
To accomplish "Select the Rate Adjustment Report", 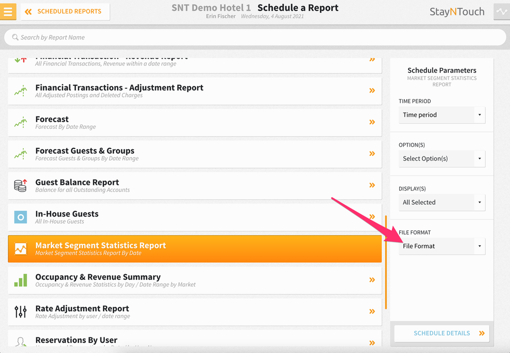I will [195, 312].
